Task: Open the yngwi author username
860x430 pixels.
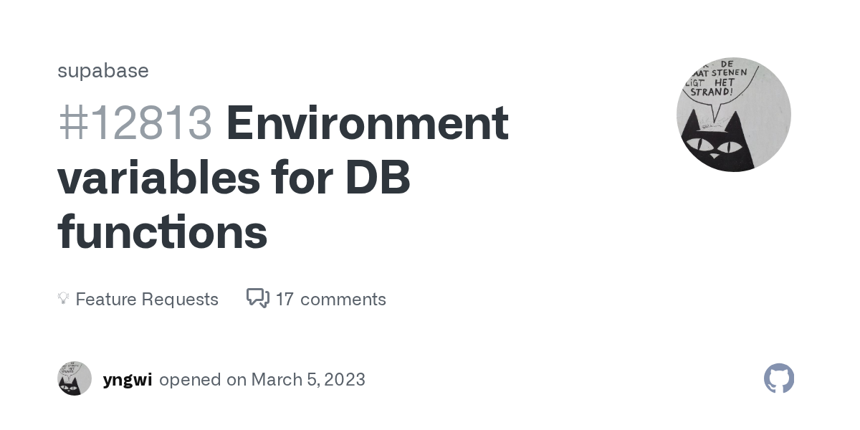Action: (127, 379)
